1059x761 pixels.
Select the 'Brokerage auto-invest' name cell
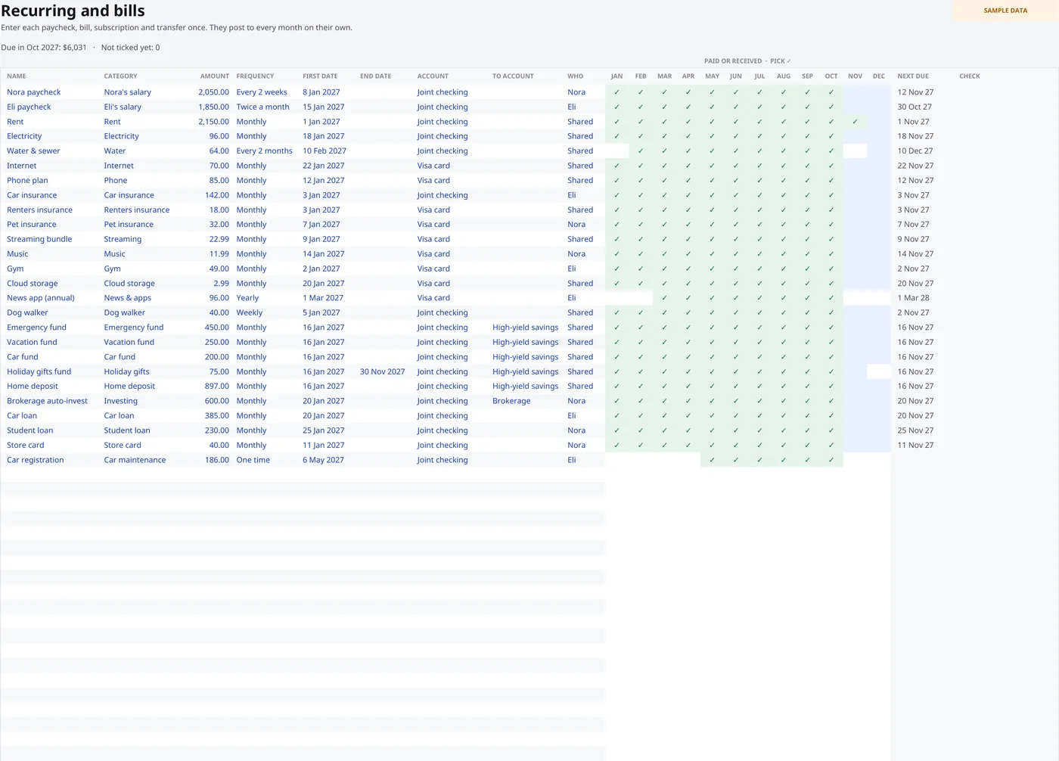coord(50,401)
